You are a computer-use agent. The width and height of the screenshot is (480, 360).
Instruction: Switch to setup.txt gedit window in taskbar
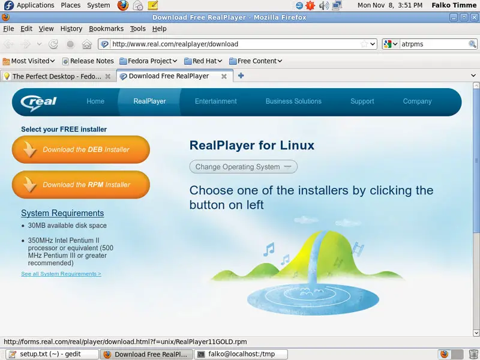coord(52,354)
